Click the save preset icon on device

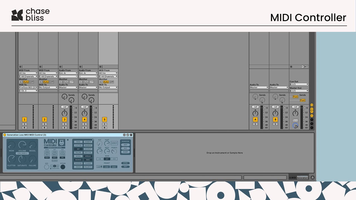point(131,135)
